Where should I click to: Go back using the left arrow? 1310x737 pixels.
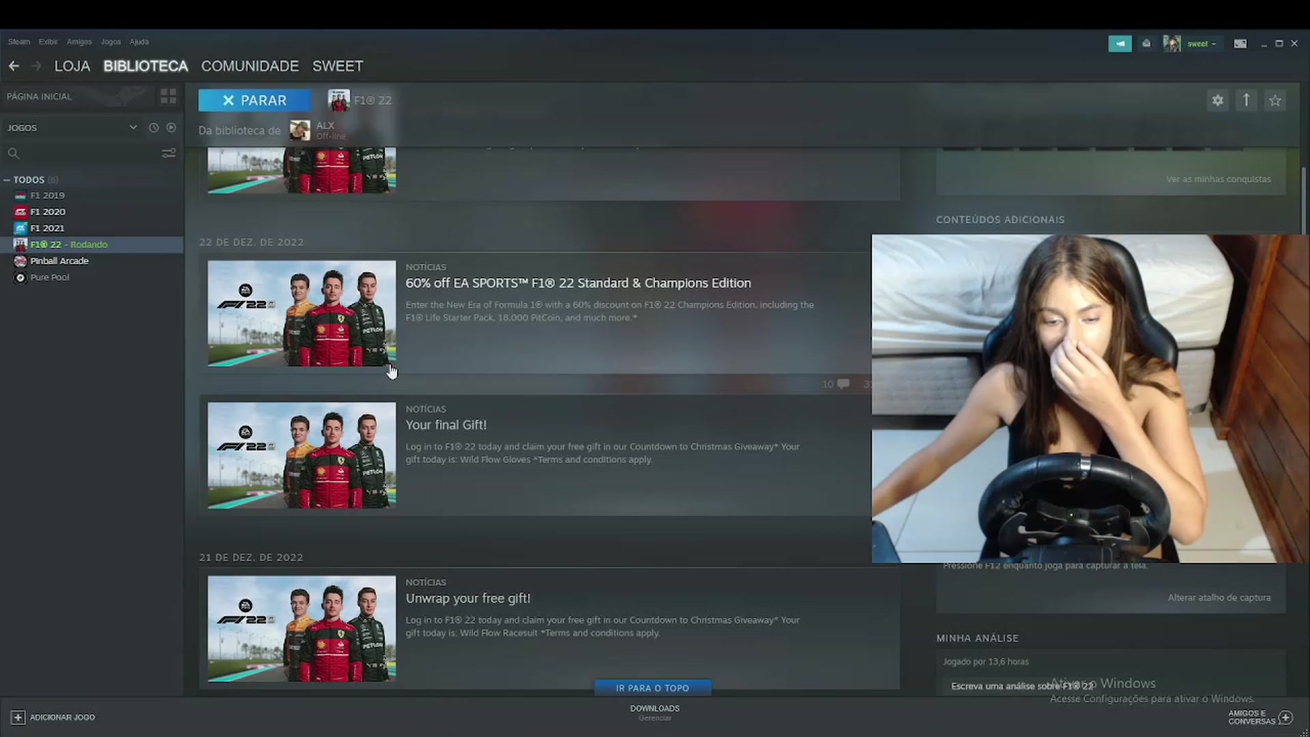pos(14,66)
